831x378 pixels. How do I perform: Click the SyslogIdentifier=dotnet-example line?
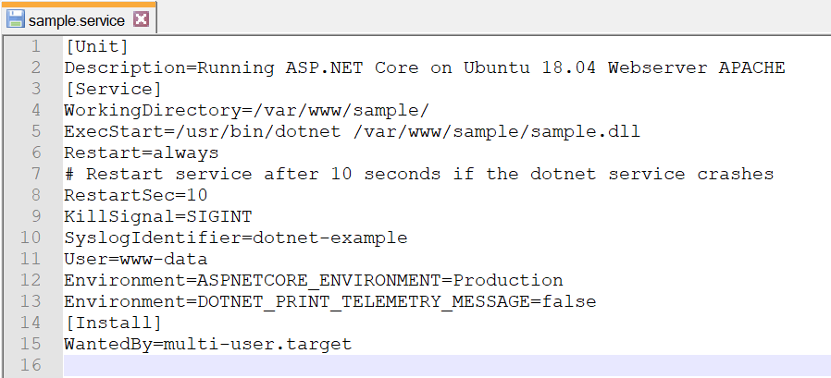pyautogui.click(x=235, y=238)
